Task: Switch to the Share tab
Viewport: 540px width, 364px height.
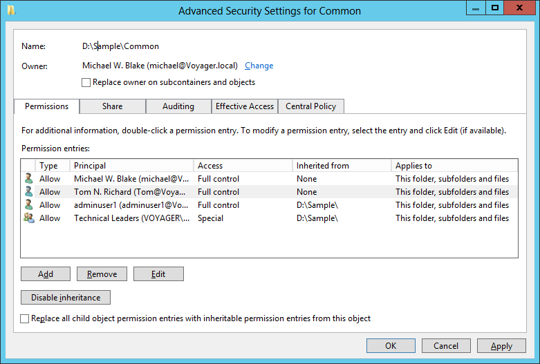Action: (112, 106)
